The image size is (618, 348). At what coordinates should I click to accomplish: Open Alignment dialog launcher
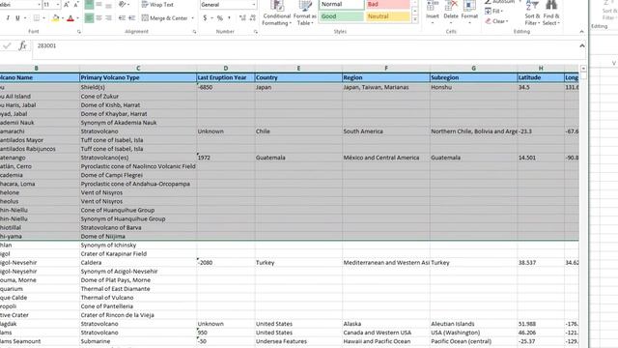194,32
